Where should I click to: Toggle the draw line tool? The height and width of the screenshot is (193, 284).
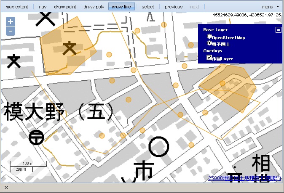click(121, 7)
